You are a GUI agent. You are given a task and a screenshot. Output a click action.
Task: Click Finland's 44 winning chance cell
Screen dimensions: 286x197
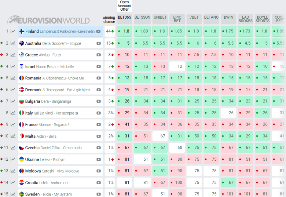pos(110,31)
